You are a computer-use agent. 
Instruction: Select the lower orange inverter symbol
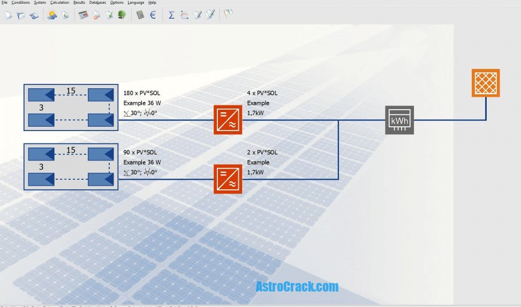pos(228,179)
